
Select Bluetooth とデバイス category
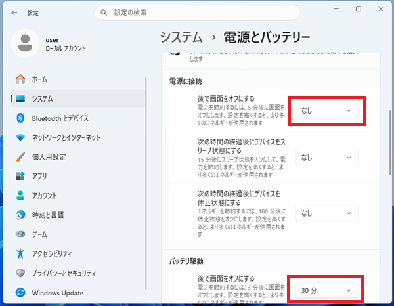click(78, 118)
